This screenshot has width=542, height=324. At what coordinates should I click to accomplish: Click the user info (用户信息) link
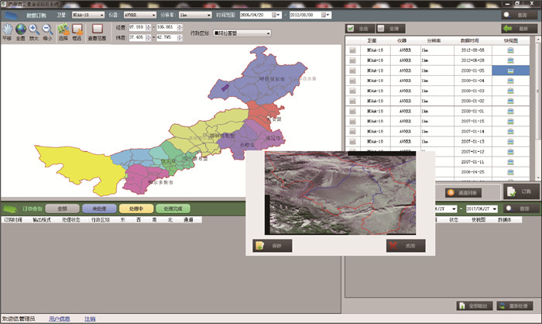click(60, 319)
